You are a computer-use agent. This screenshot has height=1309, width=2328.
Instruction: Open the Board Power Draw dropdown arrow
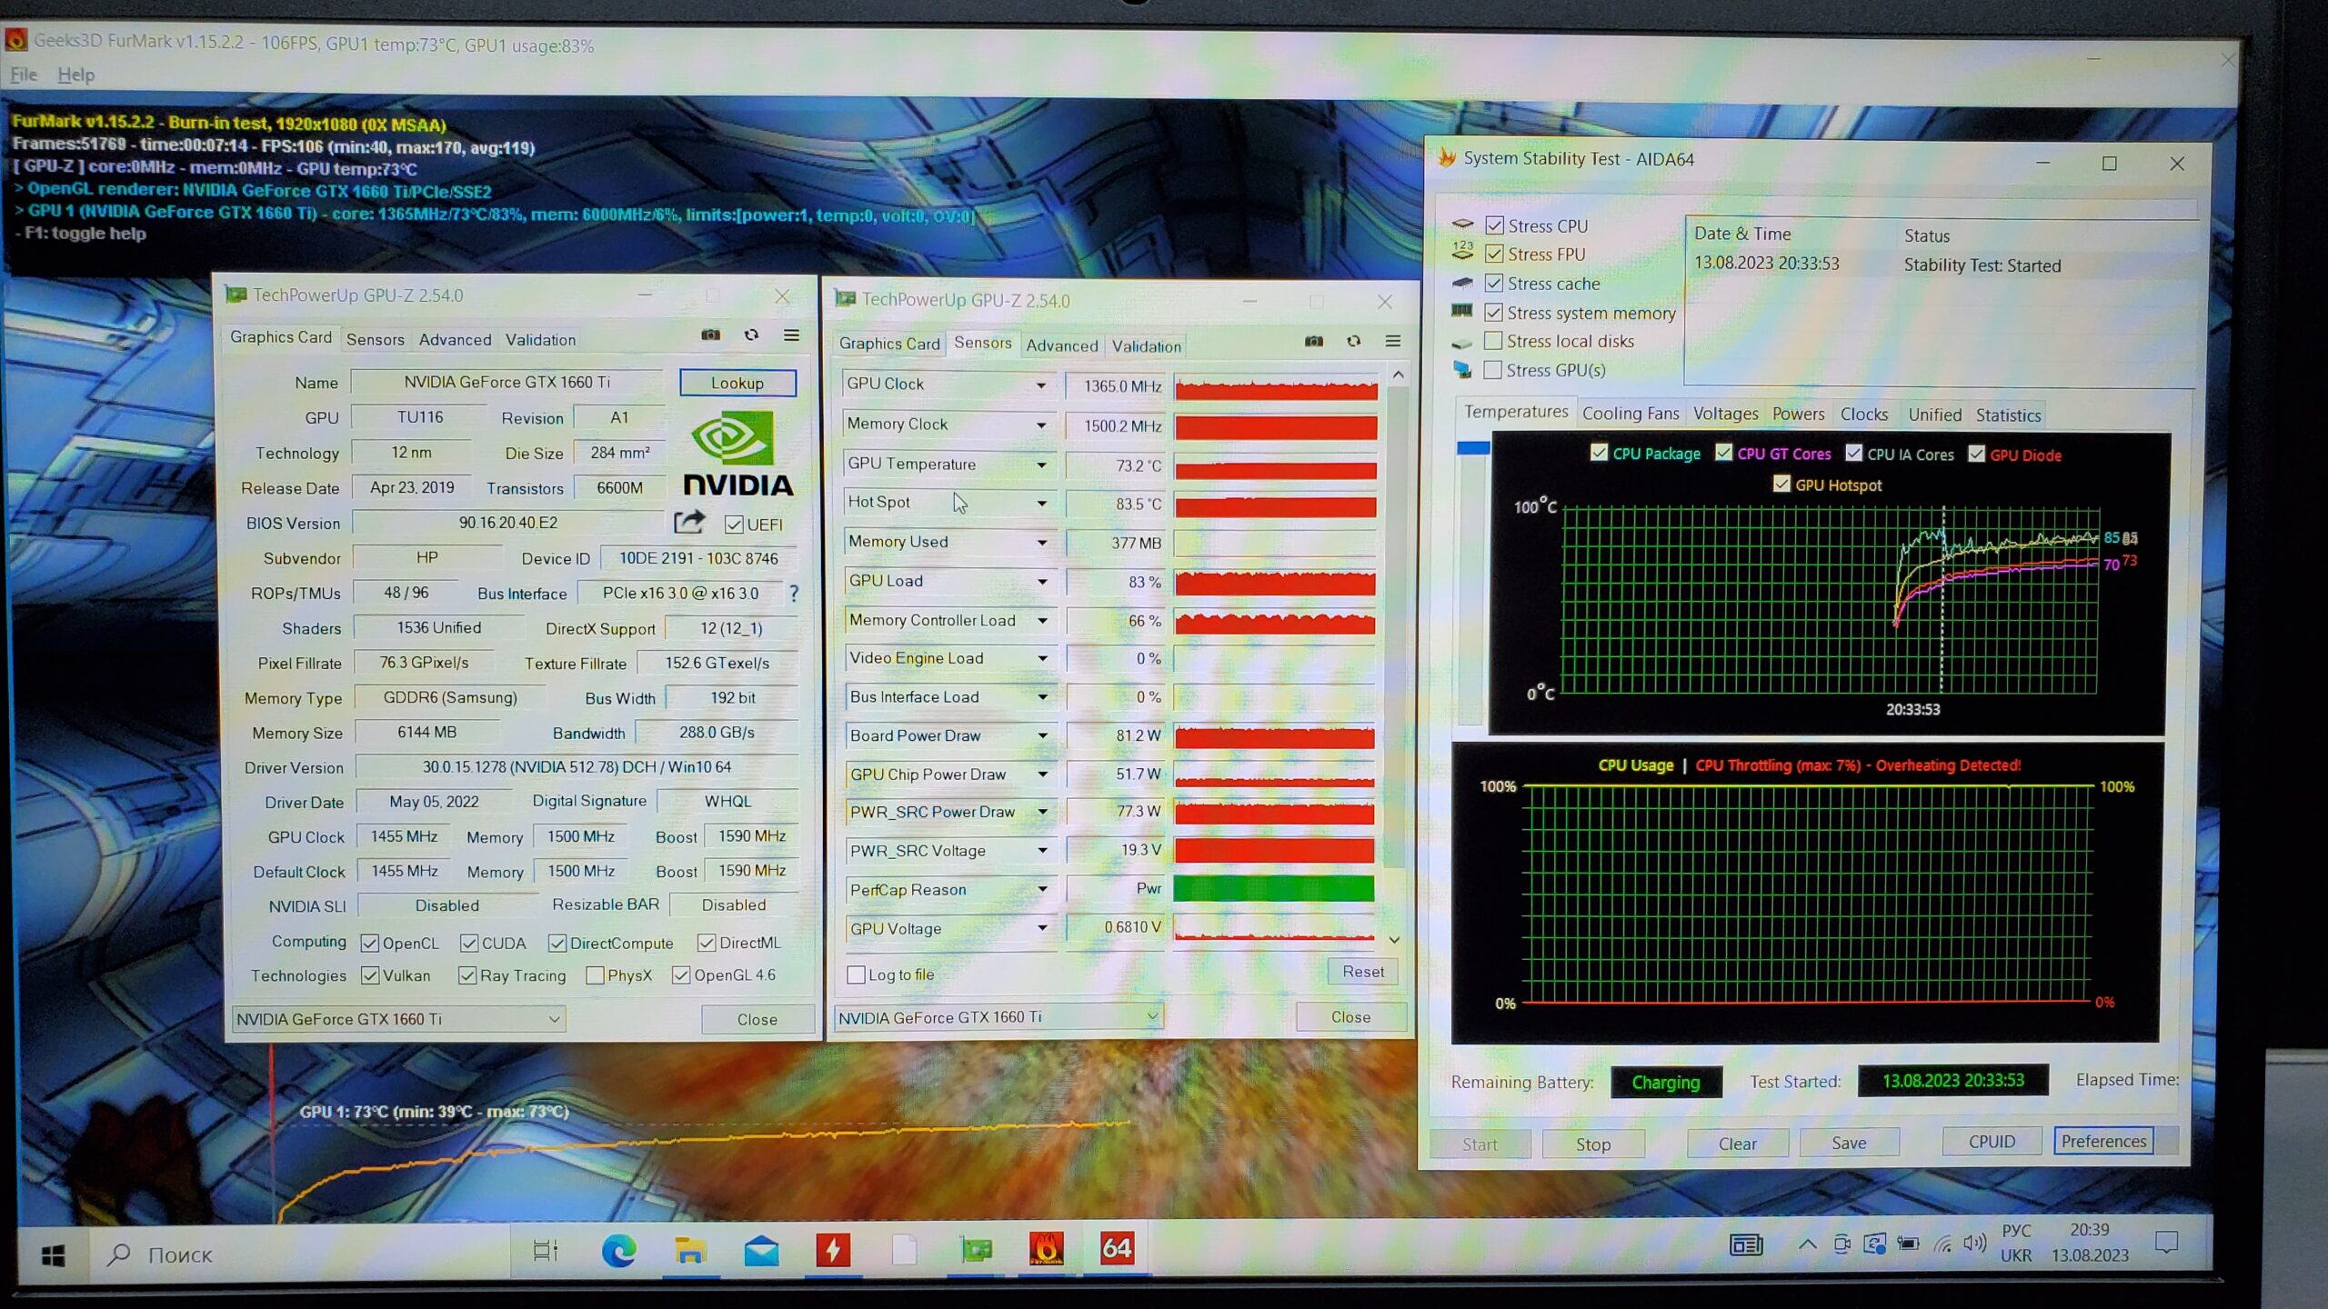1042,735
